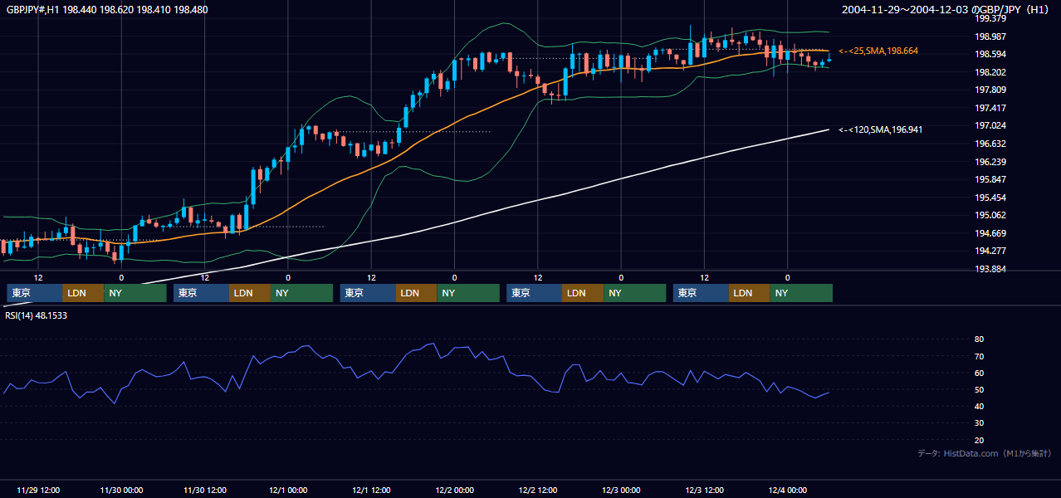Click RSI scale level 20
Viewport: 1061px width, 498px height.
click(x=979, y=441)
